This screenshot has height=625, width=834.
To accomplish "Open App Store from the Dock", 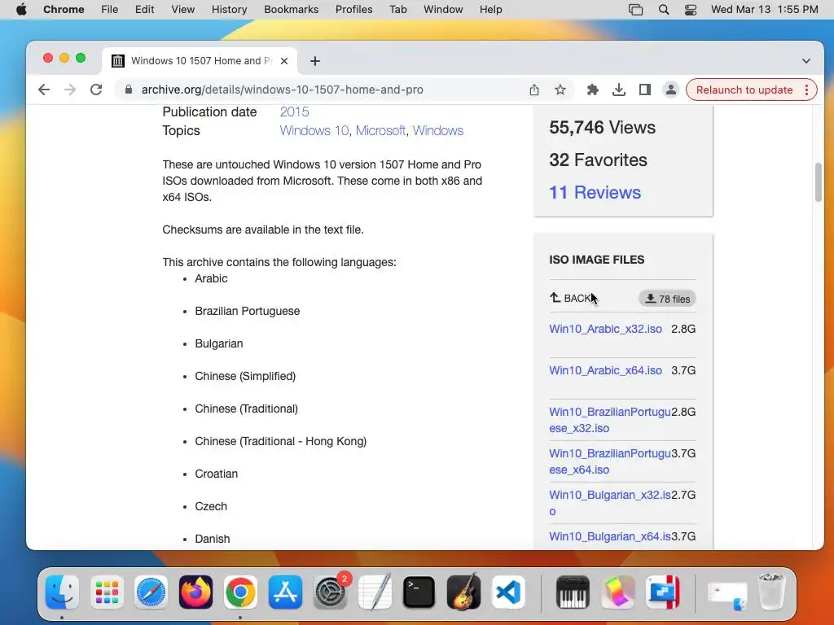I will tap(285, 592).
